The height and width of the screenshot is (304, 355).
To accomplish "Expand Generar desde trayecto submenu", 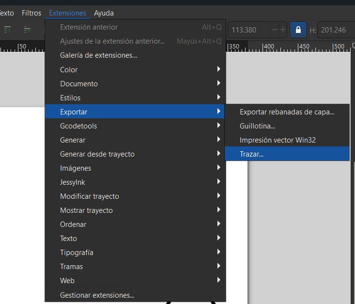I will 135,154.
